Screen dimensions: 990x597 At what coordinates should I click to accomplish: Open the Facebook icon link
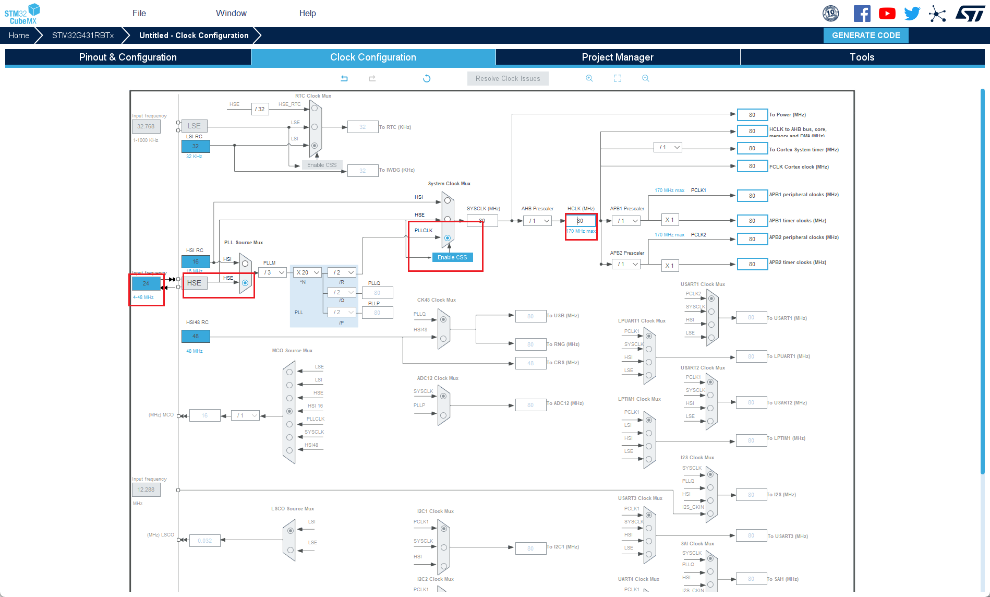click(x=862, y=14)
